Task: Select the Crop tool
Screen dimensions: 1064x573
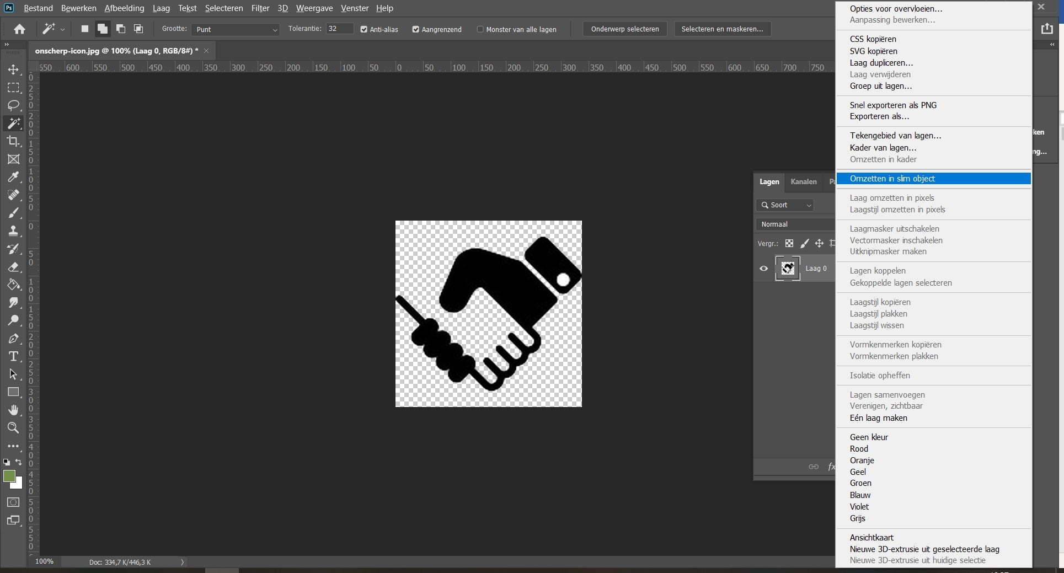Action: pos(13,141)
